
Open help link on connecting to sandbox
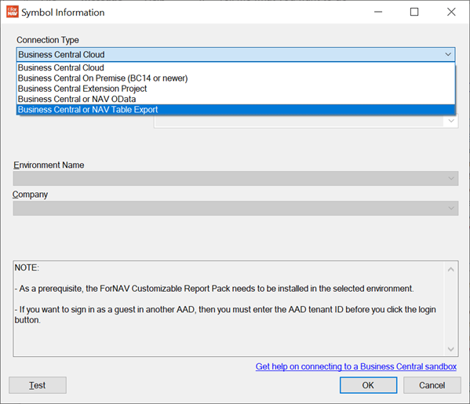[356, 366]
